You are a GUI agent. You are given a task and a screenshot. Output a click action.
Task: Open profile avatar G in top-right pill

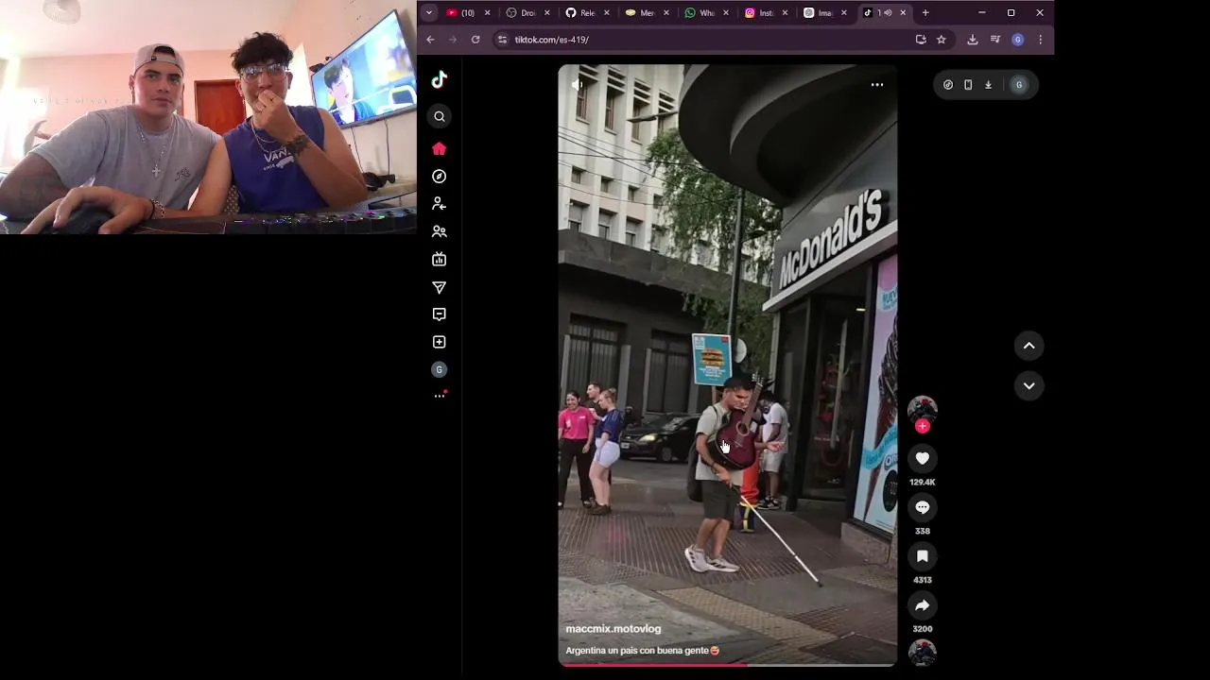[1018, 85]
